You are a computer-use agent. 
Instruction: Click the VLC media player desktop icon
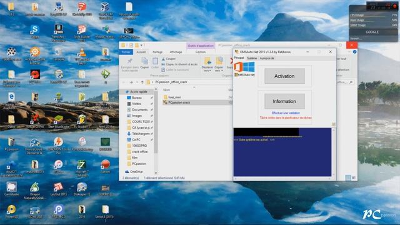tap(82, 56)
